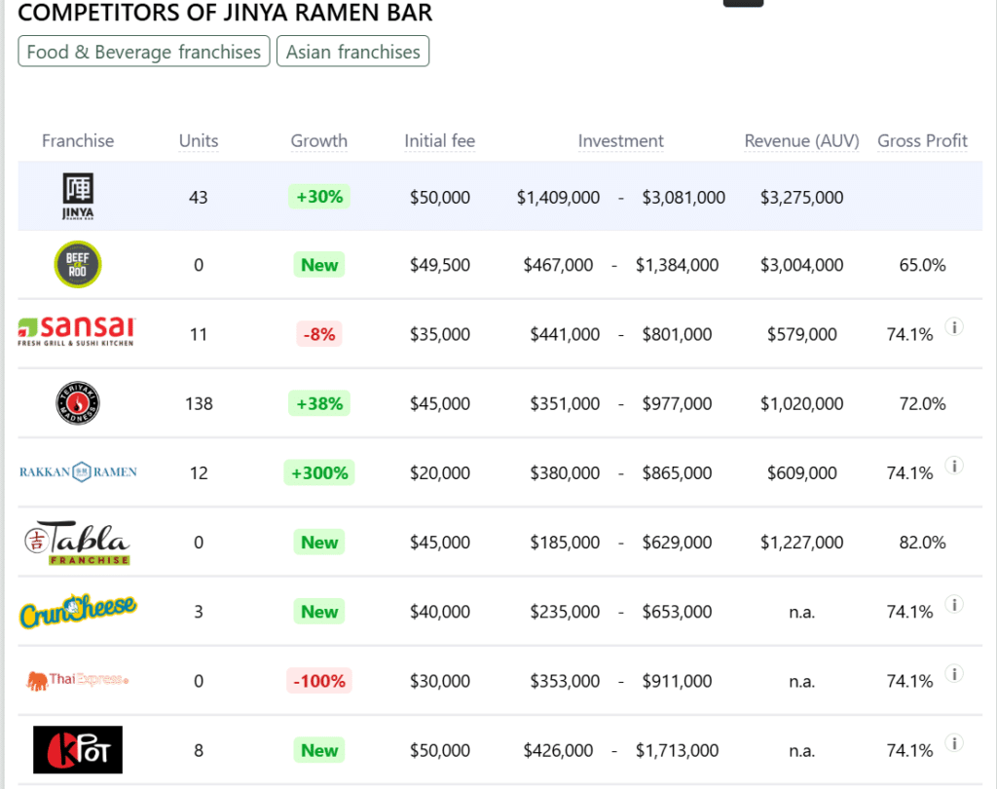
Task: Select the $49,500 initial fee
Action: [x=440, y=265]
